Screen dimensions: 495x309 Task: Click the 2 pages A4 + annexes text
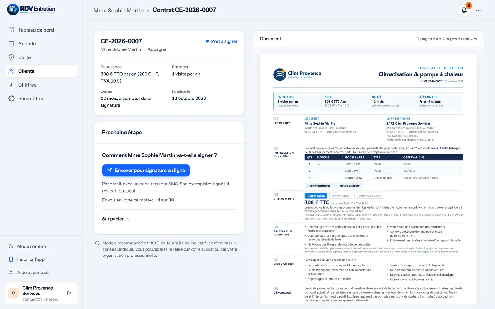pos(447,39)
